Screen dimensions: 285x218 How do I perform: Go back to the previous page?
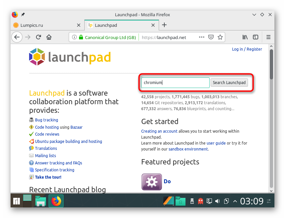tap(17, 37)
